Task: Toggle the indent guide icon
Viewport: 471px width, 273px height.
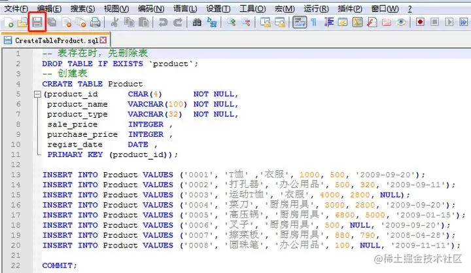Action: pyautogui.click(x=328, y=22)
